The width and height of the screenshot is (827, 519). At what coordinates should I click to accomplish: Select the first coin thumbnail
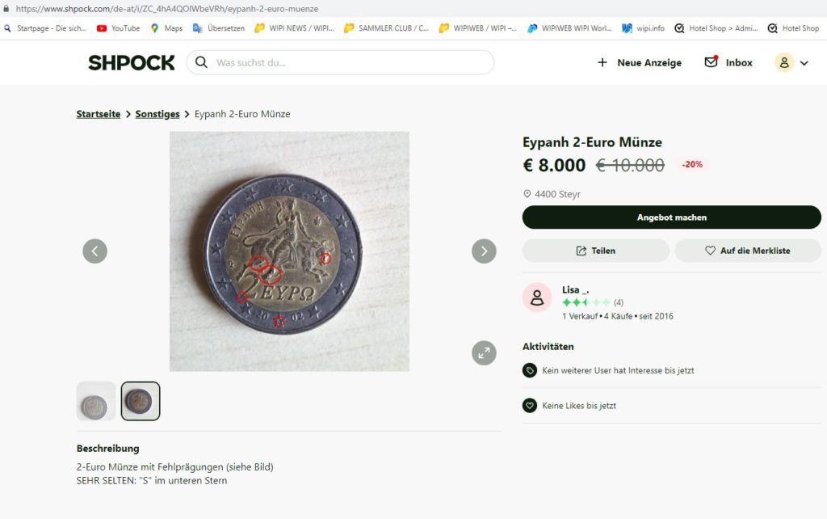pos(96,401)
